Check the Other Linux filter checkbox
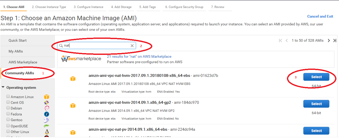The height and width of the screenshot is (139, 339). (x=8, y=131)
